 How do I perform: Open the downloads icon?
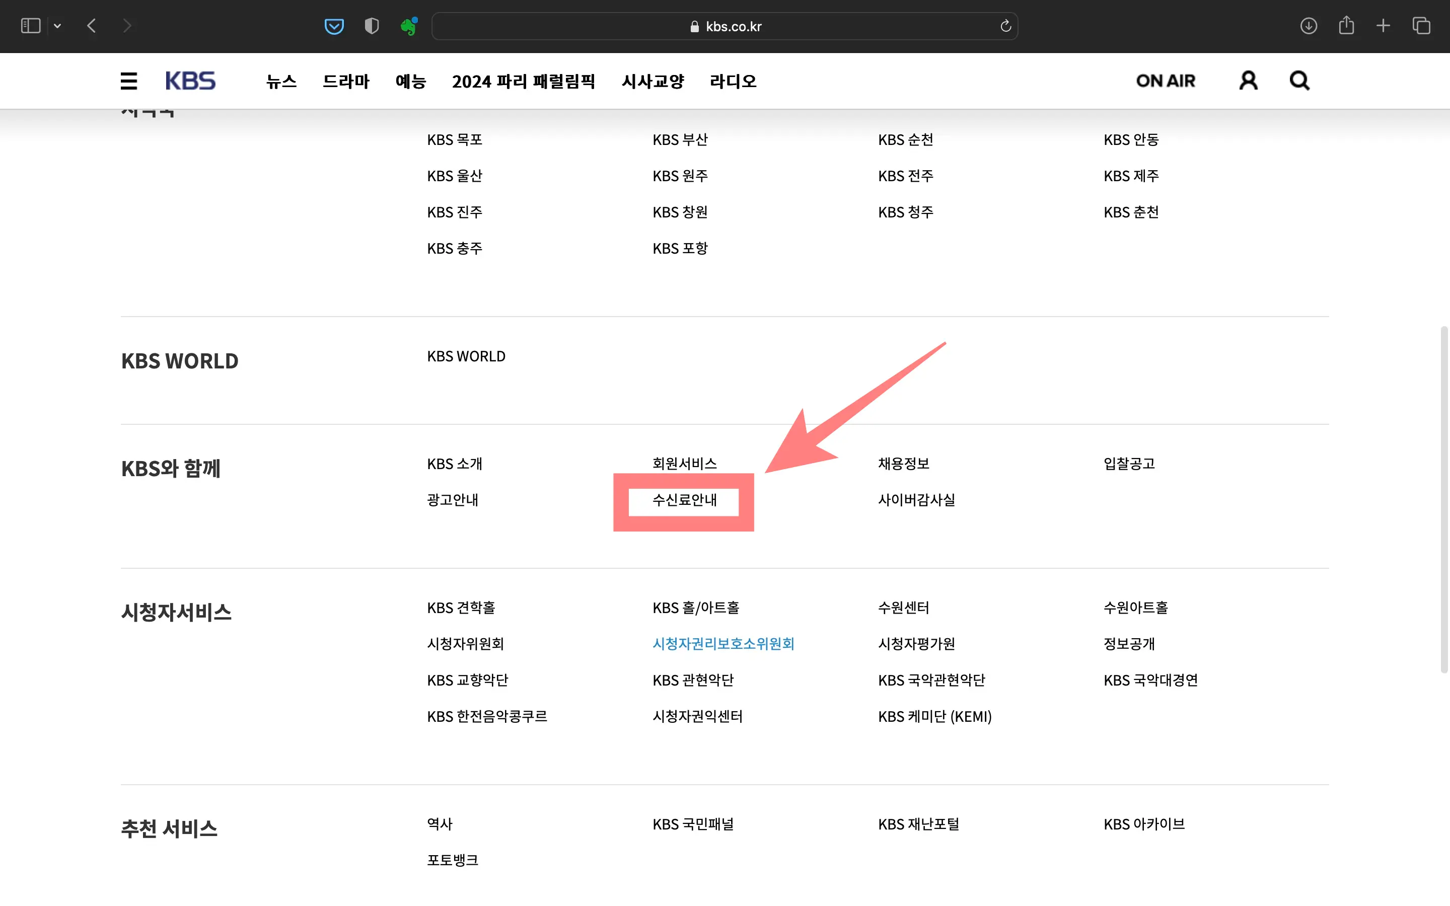[1309, 26]
